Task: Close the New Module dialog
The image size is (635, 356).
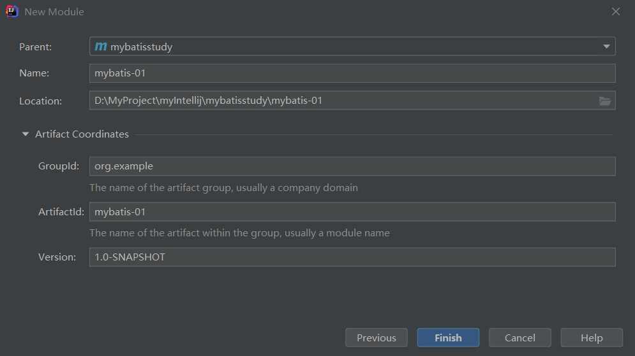Action: [616, 11]
